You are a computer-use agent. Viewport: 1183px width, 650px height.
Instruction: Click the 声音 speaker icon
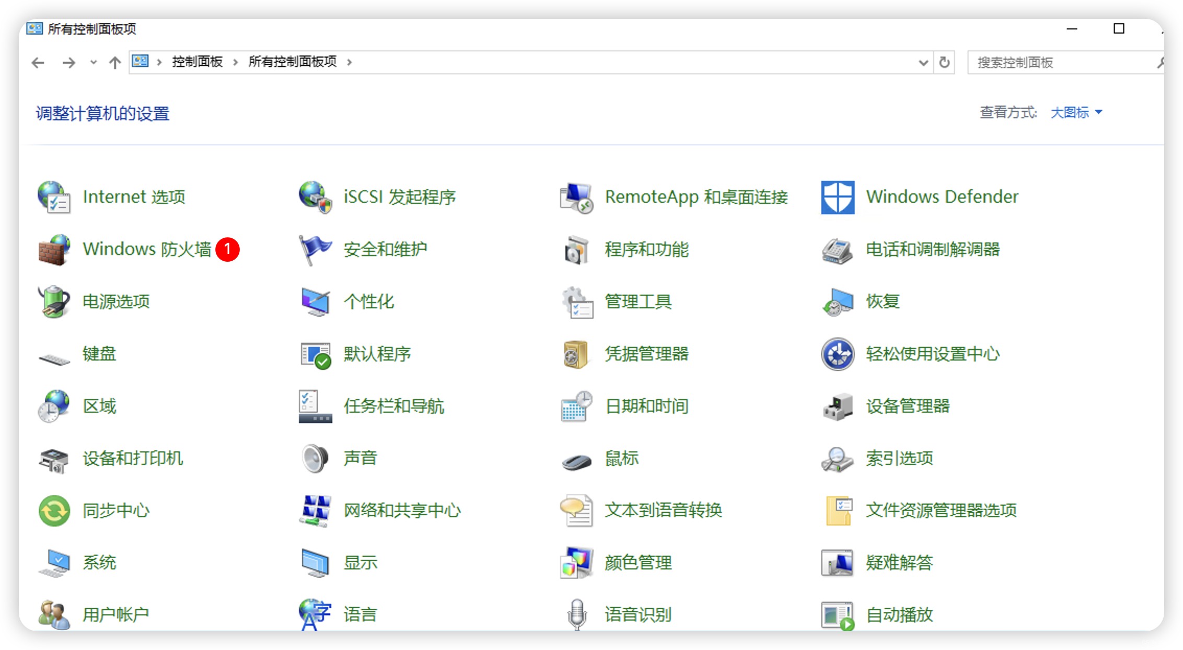coord(315,458)
